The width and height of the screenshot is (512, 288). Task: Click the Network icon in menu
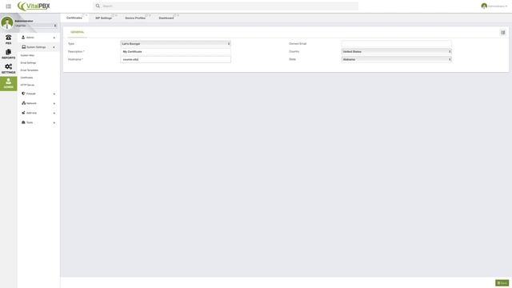click(x=23, y=103)
